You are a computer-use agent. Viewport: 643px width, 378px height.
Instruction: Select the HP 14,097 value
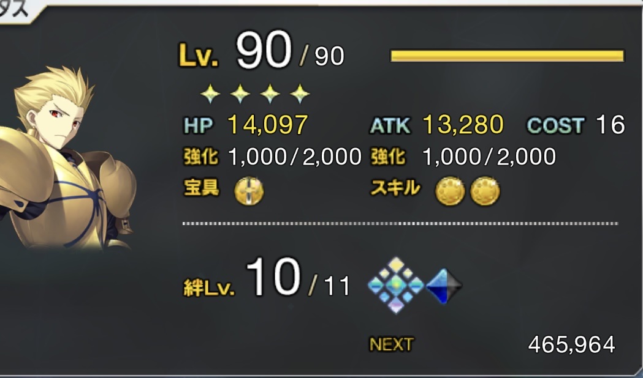point(267,125)
